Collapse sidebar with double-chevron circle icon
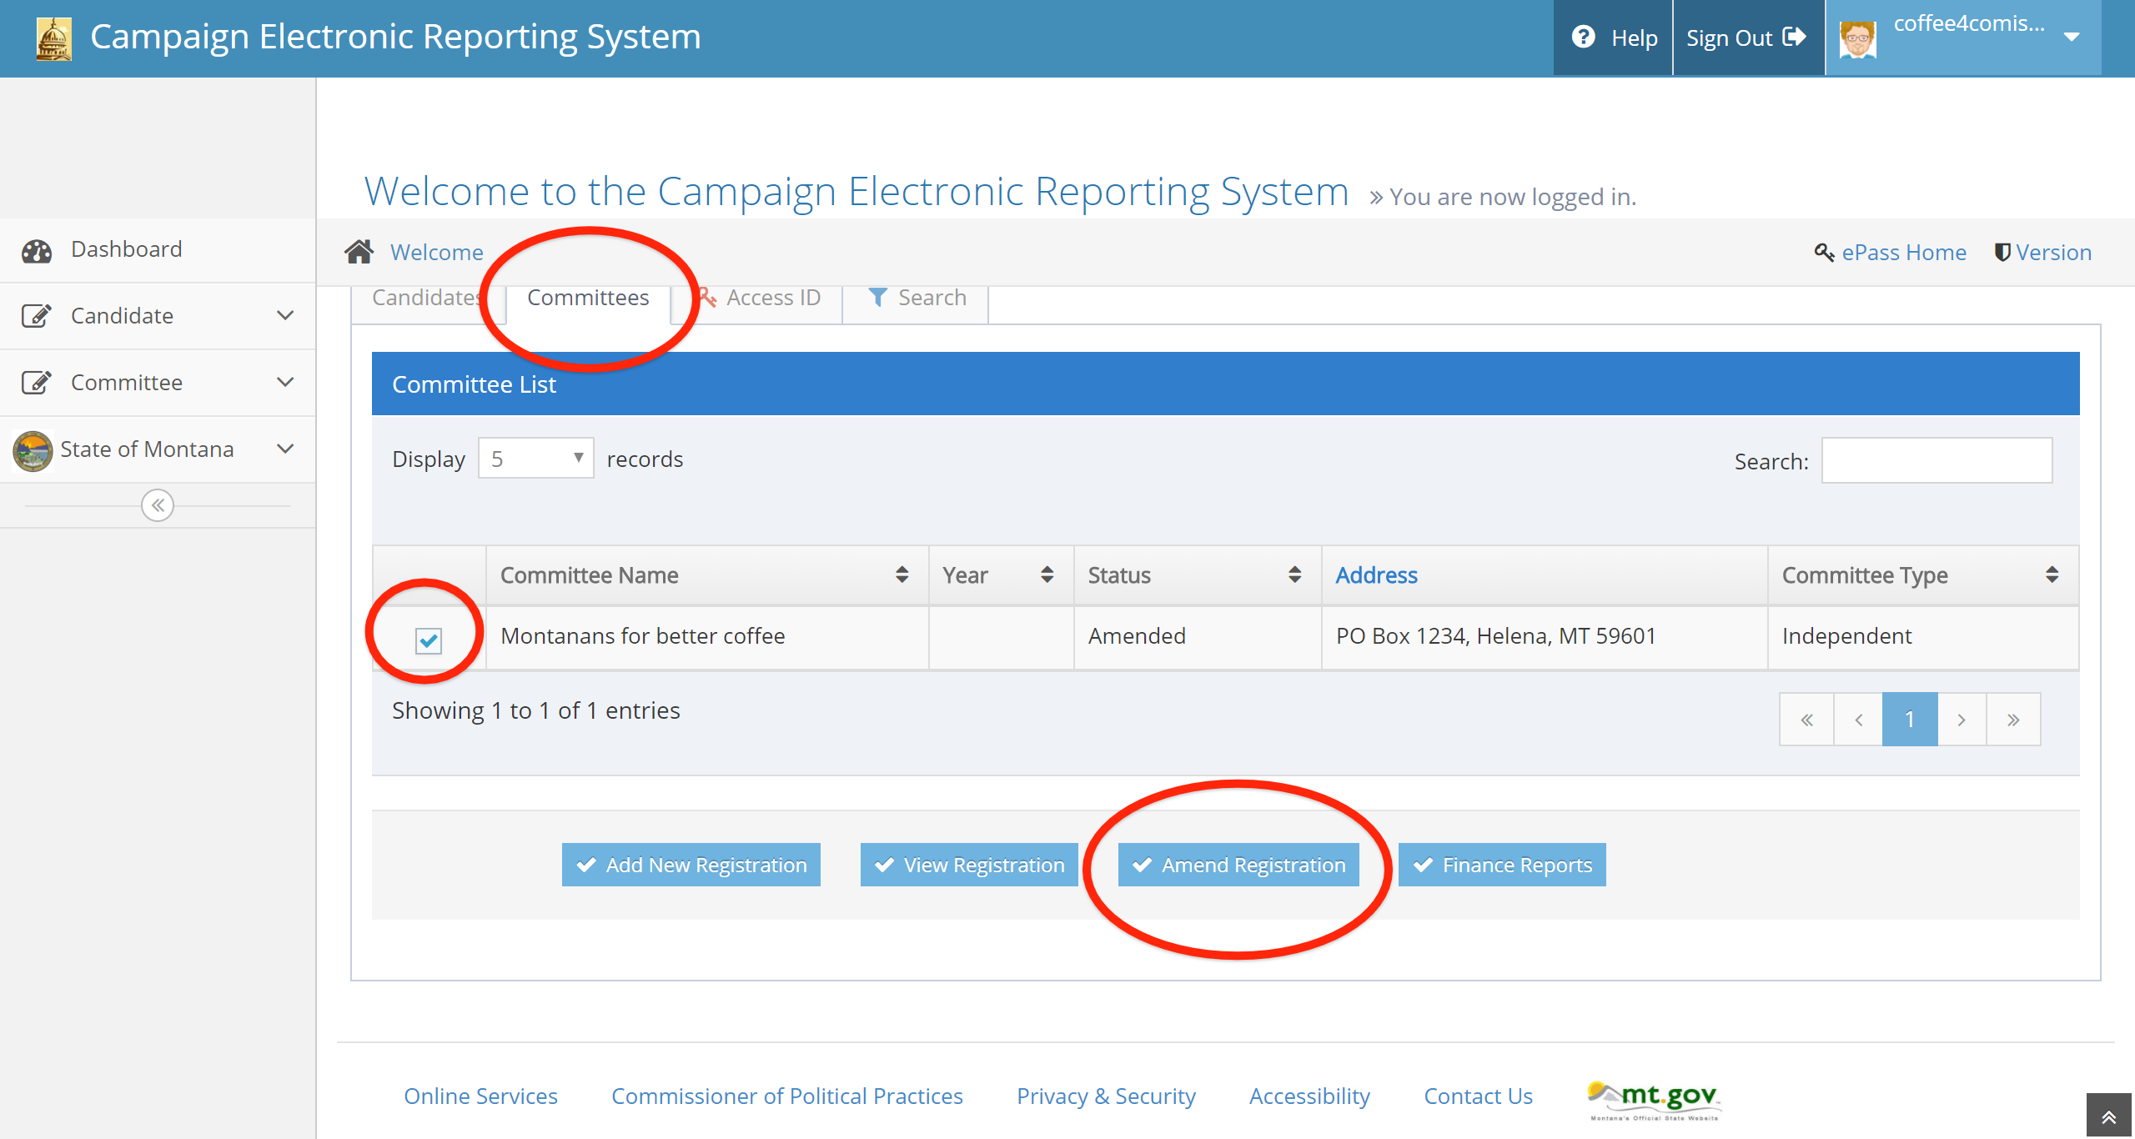 pos(158,505)
